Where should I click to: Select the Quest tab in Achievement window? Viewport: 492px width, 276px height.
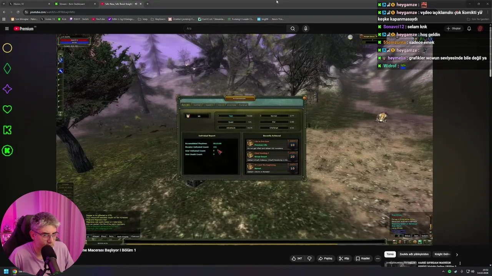click(208, 105)
